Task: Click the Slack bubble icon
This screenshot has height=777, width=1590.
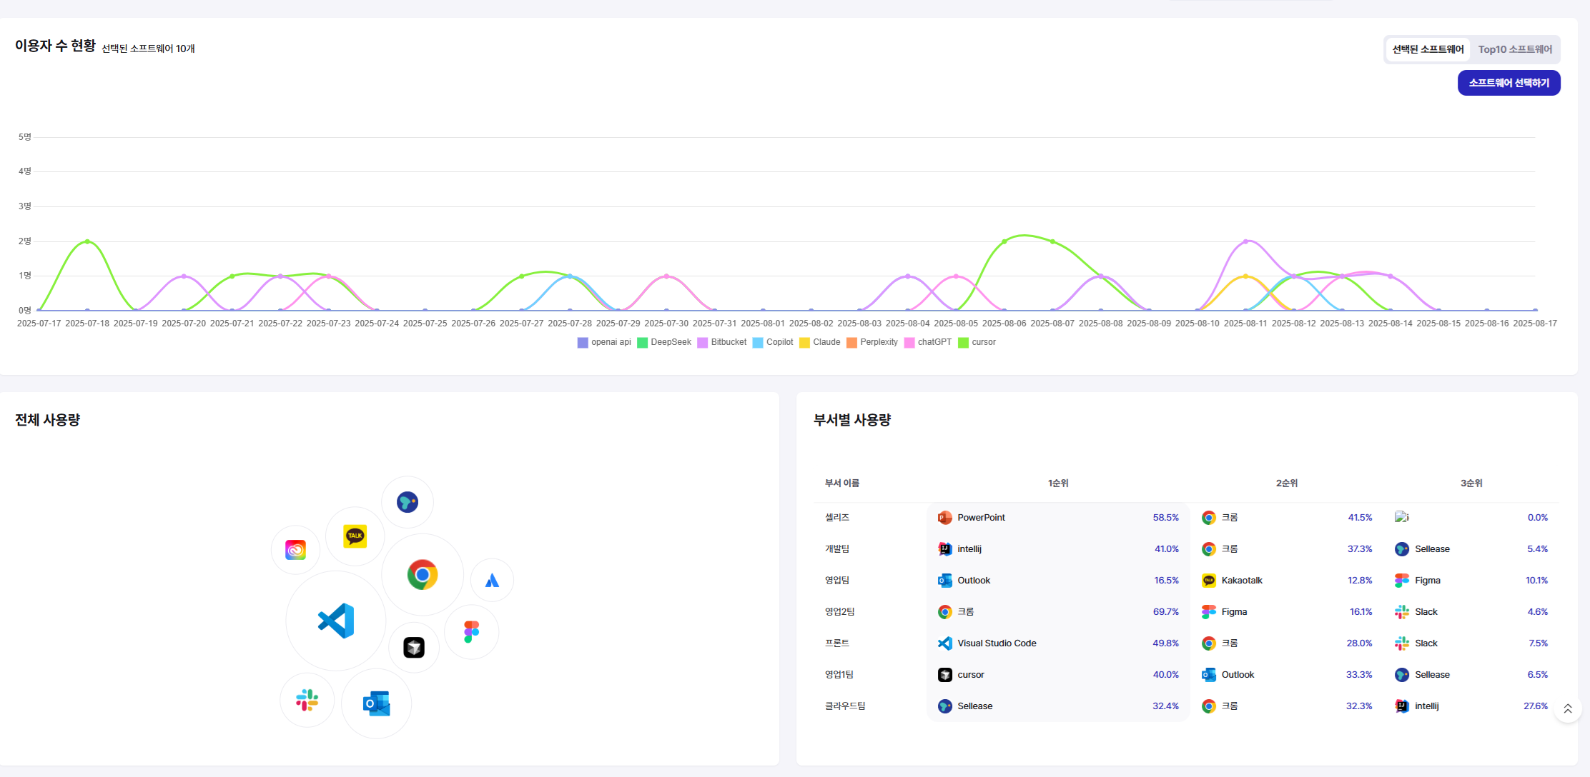Action: point(307,700)
